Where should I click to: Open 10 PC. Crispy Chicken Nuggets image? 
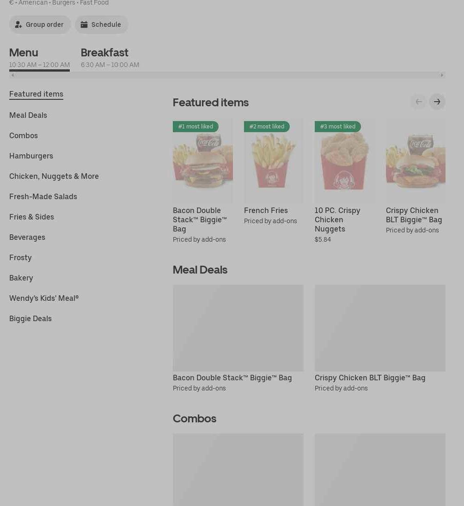pos(345,161)
